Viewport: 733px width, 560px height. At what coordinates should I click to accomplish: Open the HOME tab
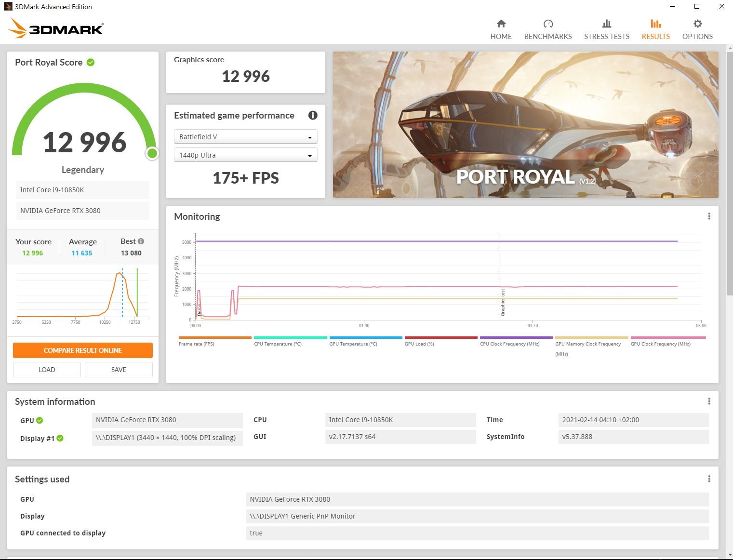(501, 30)
